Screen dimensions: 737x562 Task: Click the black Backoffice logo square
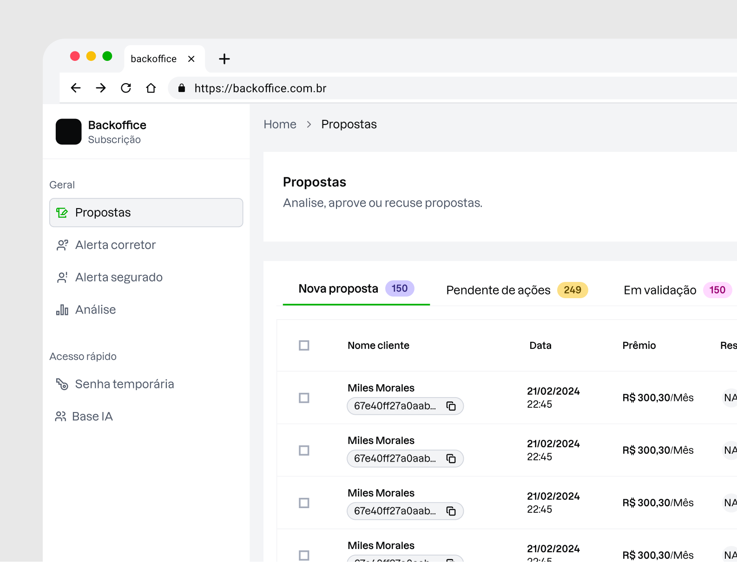pyautogui.click(x=69, y=132)
